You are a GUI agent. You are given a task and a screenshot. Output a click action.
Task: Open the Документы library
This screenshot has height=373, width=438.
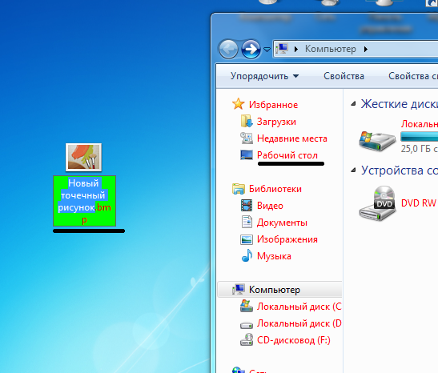pos(282,223)
